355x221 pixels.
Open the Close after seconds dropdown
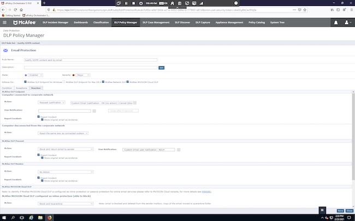[123, 110]
